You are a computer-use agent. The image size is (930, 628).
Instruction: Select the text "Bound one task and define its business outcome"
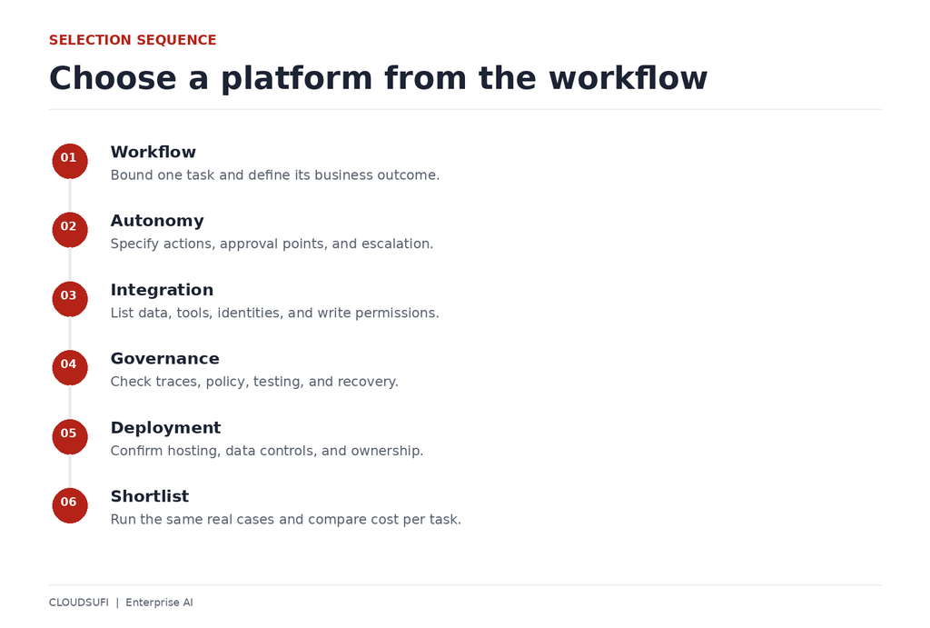(x=273, y=175)
